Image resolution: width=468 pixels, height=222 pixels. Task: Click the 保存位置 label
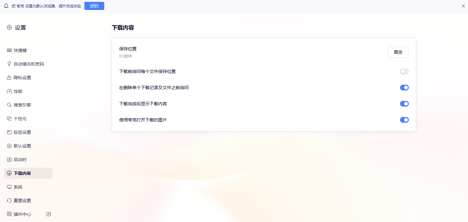click(x=128, y=49)
